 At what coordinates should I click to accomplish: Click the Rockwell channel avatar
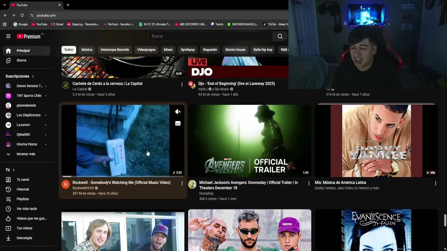(x=66, y=184)
